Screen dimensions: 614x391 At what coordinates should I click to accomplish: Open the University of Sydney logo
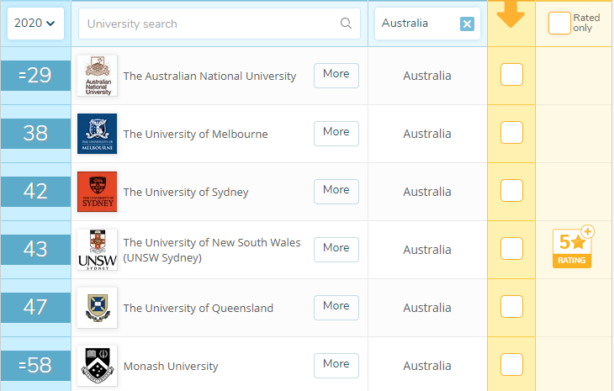(97, 192)
